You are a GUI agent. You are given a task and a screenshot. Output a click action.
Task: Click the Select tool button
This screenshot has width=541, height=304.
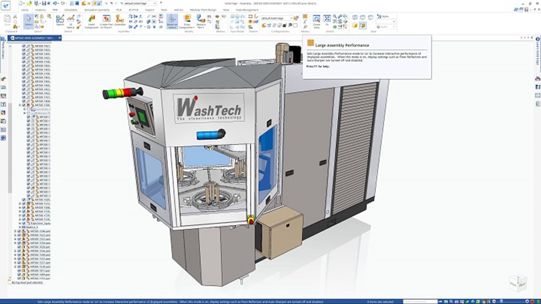[x=28, y=21]
